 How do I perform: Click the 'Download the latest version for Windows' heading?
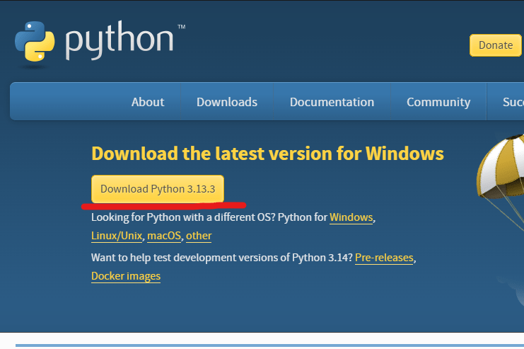coord(268,154)
